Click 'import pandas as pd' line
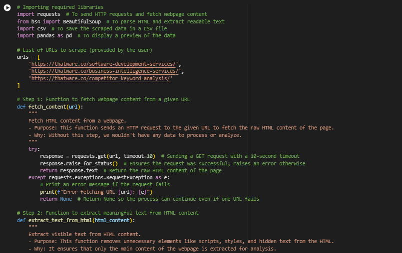Viewport: 402px width, 253px height. coord(44,35)
